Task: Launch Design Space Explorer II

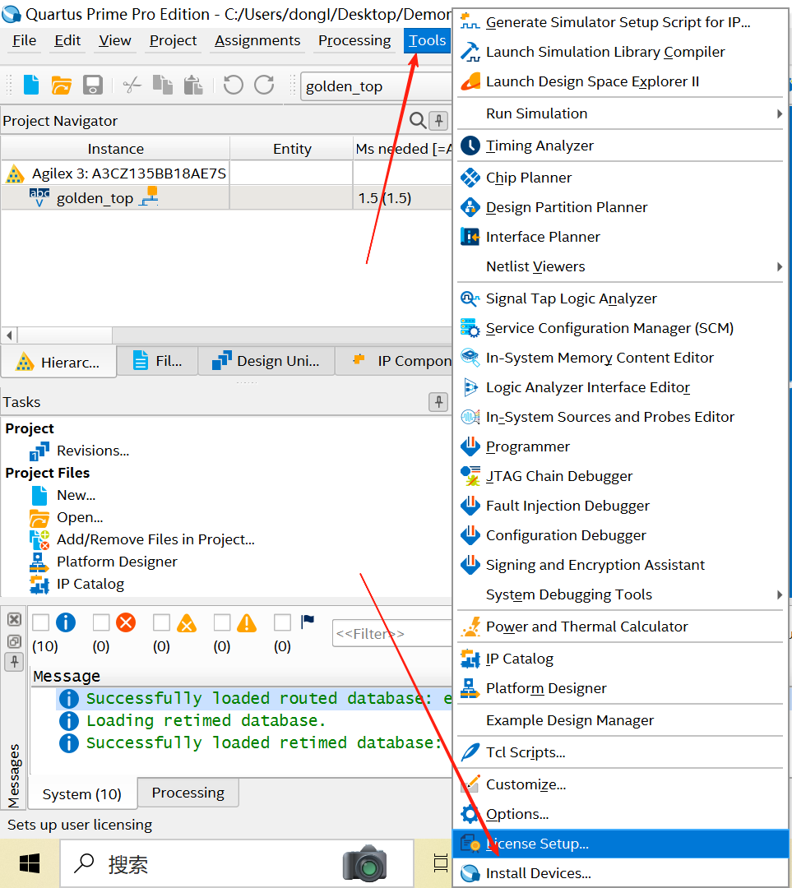Action: pos(620,81)
